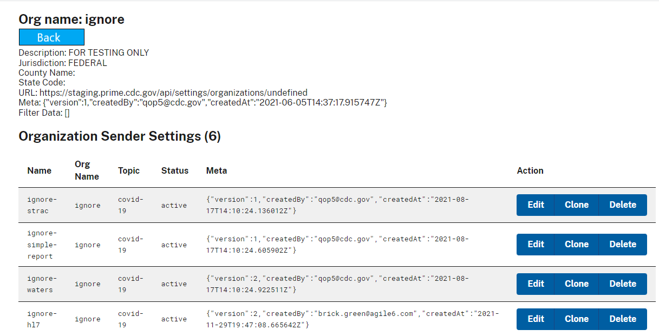Delete the ignore-hl7 sender
Image resolution: width=659 pixels, height=336 pixels.
623,319
